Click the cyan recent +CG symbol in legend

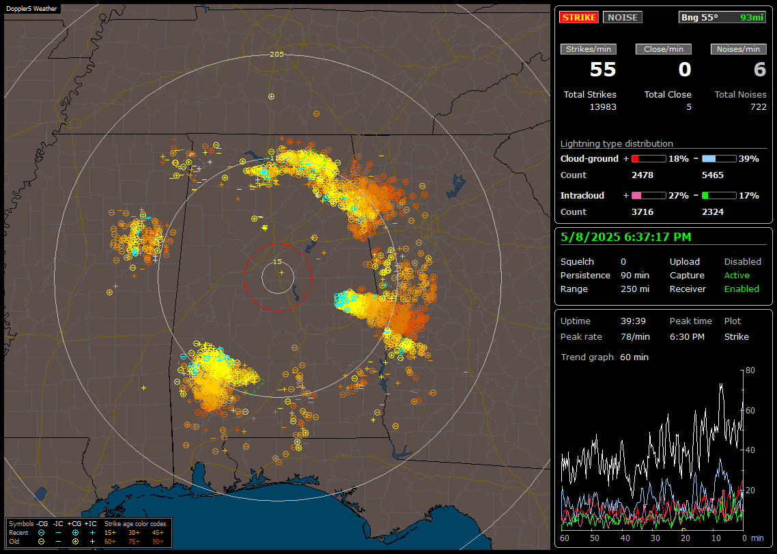[x=75, y=533]
